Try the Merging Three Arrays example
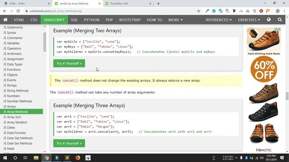This screenshot has height=162, width=289. point(69,143)
